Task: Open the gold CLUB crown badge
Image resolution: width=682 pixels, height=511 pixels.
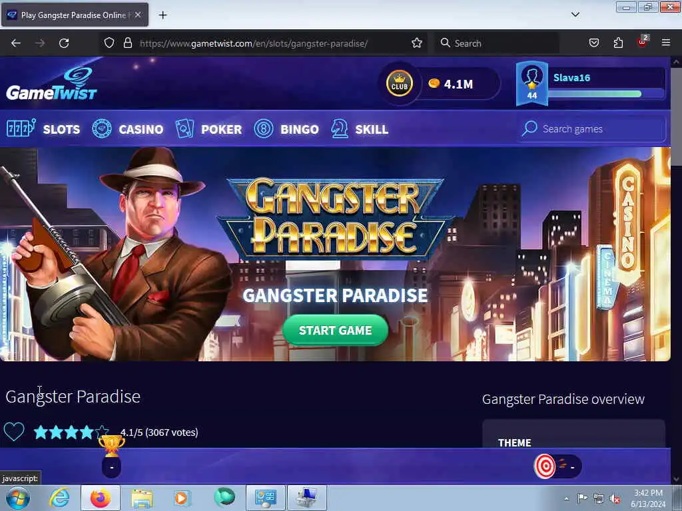Action: tap(400, 83)
